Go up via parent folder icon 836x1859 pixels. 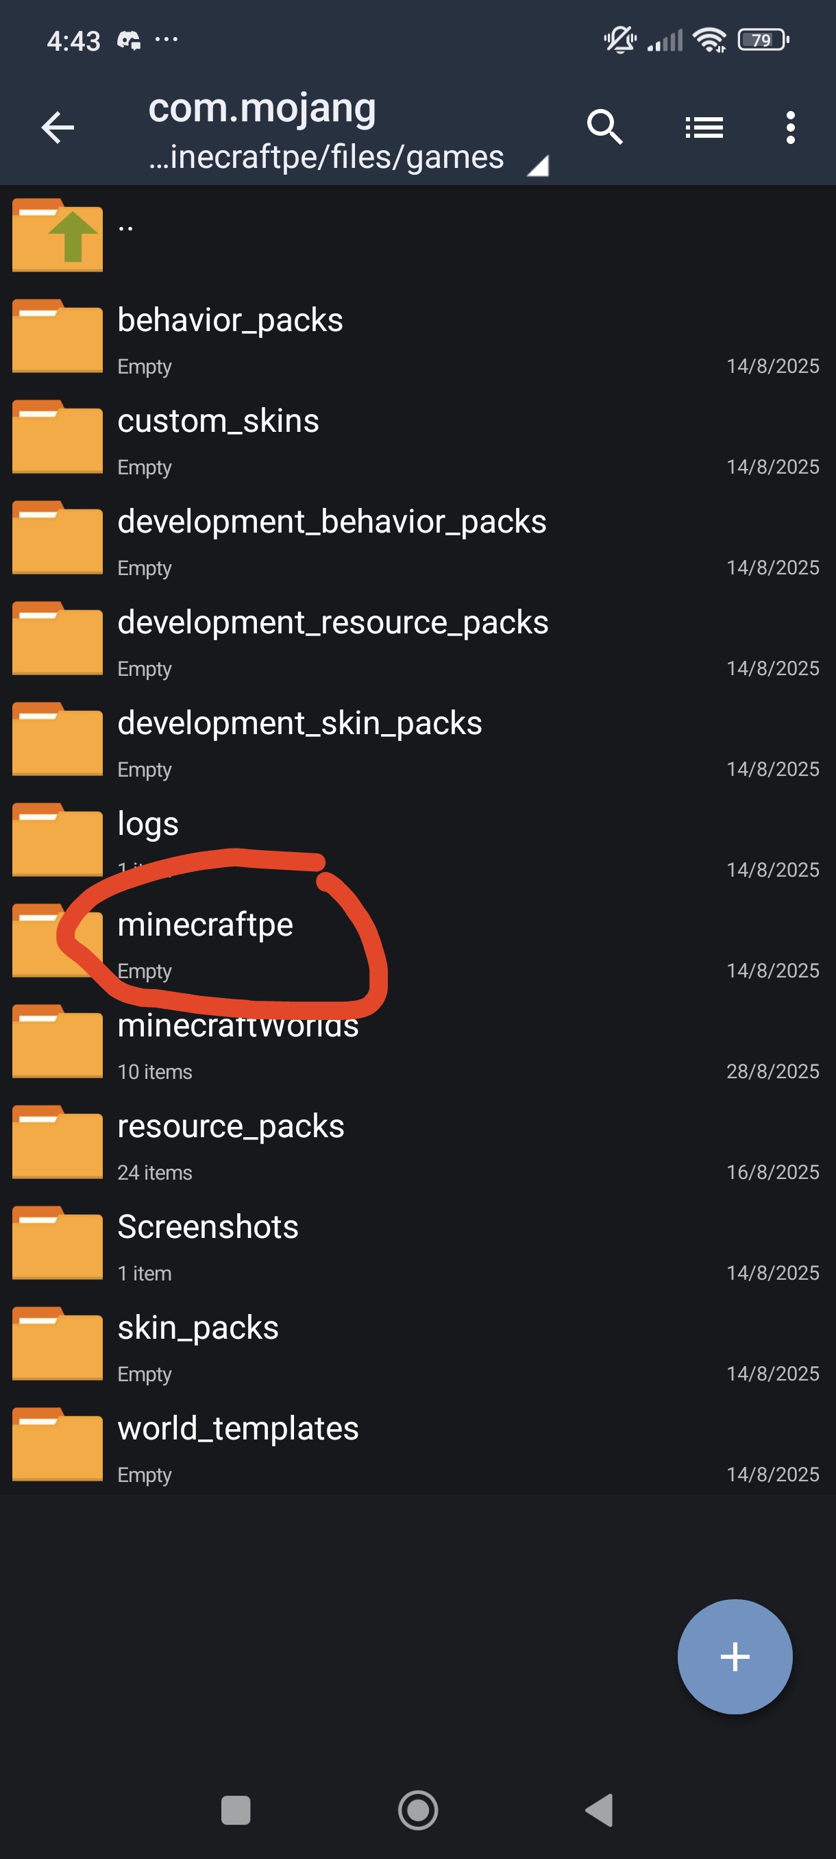click(58, 235)
